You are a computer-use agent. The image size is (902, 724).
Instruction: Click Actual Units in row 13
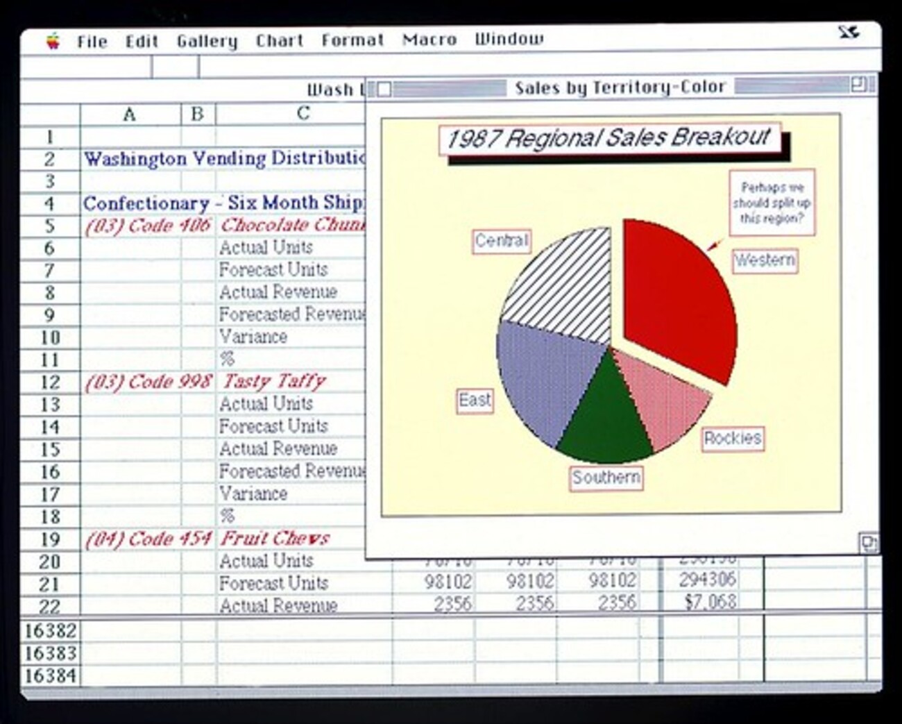pos(266,404)
